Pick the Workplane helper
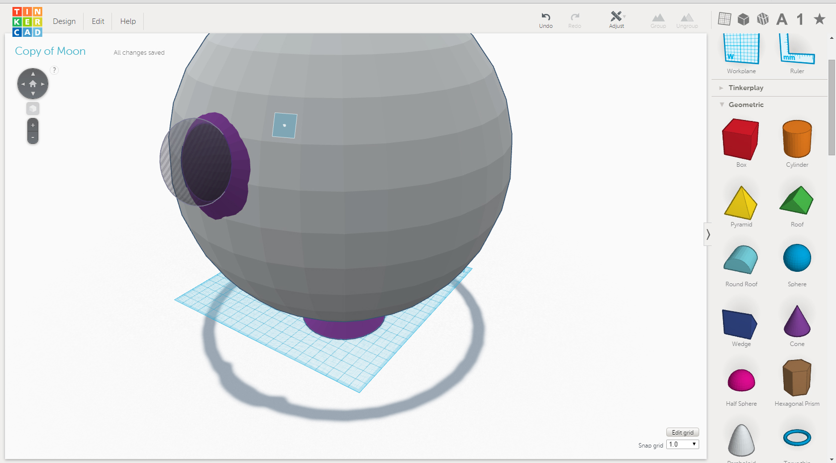This screenshot has width=836, height=463. tap(741, 49)
